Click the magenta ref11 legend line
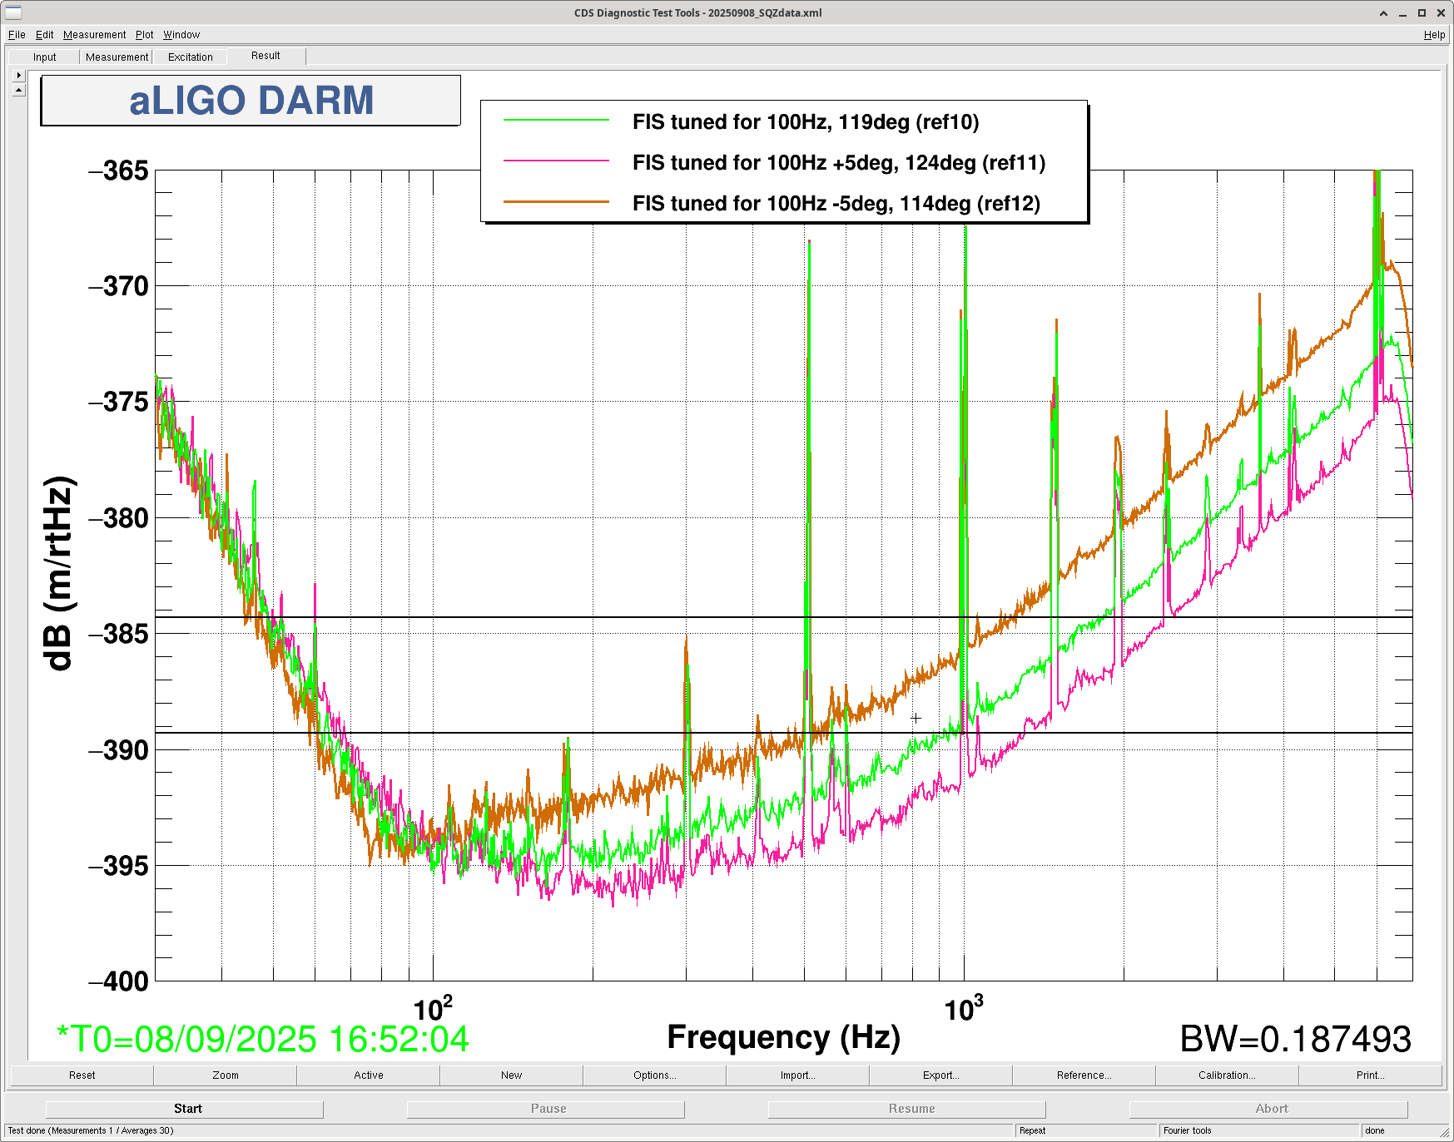The image size is (1454, 1142). click(556, 161)
